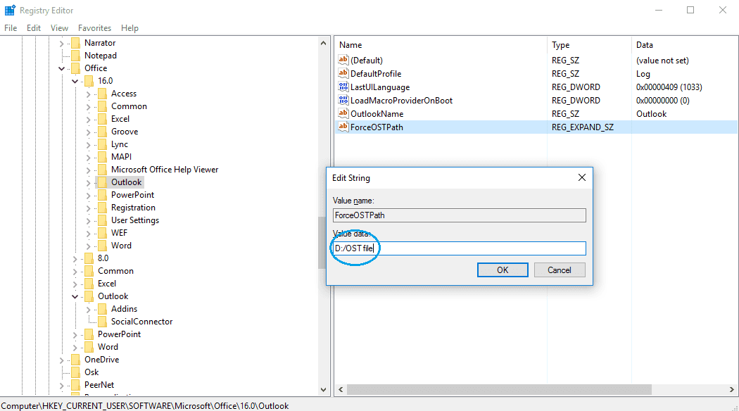This screenshot has width=739, height=411.
Task: Select the Word key under 16.0
Action: (x=121, y=246)
